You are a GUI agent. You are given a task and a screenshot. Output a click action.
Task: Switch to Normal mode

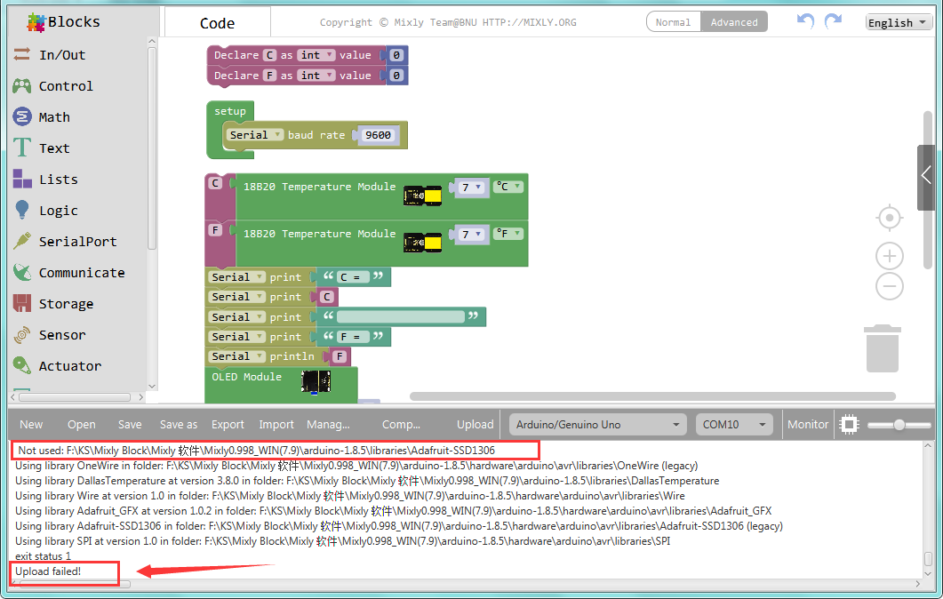(673, 22)
